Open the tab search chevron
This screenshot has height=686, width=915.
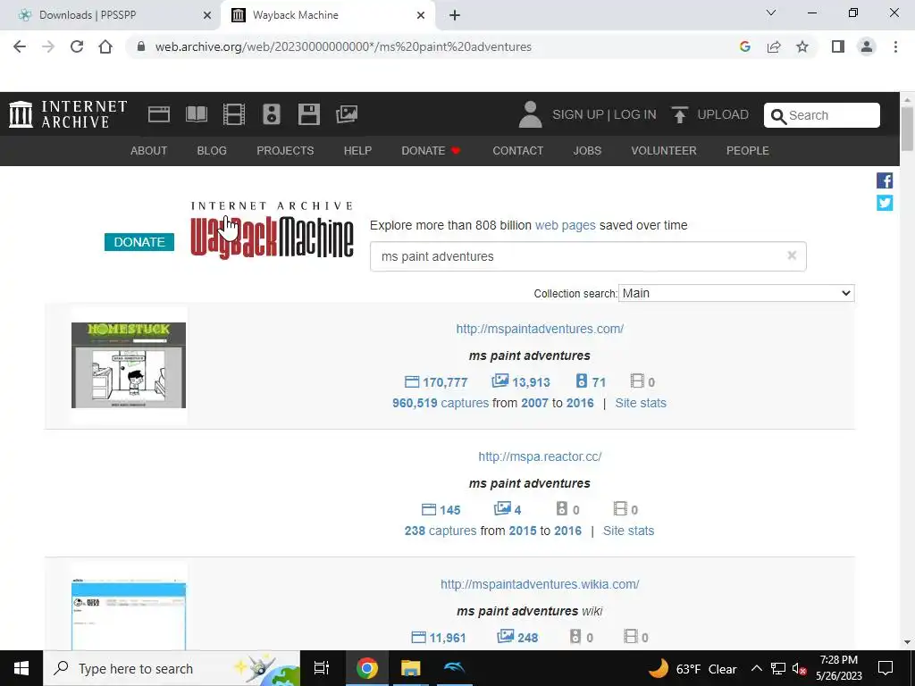coord(771,13)
